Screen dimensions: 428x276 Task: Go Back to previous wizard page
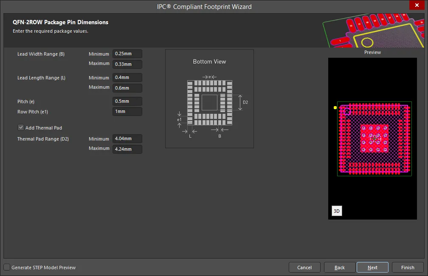tap(340, 268)
